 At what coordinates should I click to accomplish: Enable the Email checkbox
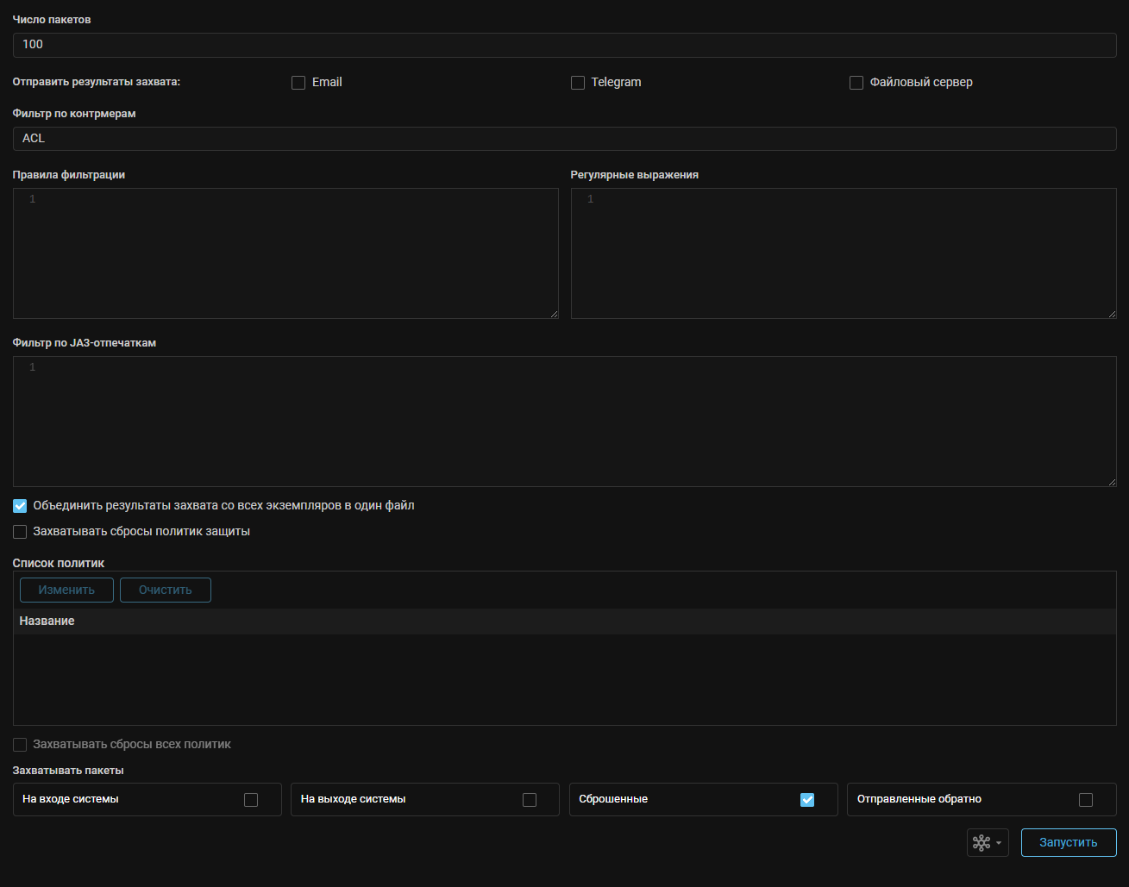point(298,83)
